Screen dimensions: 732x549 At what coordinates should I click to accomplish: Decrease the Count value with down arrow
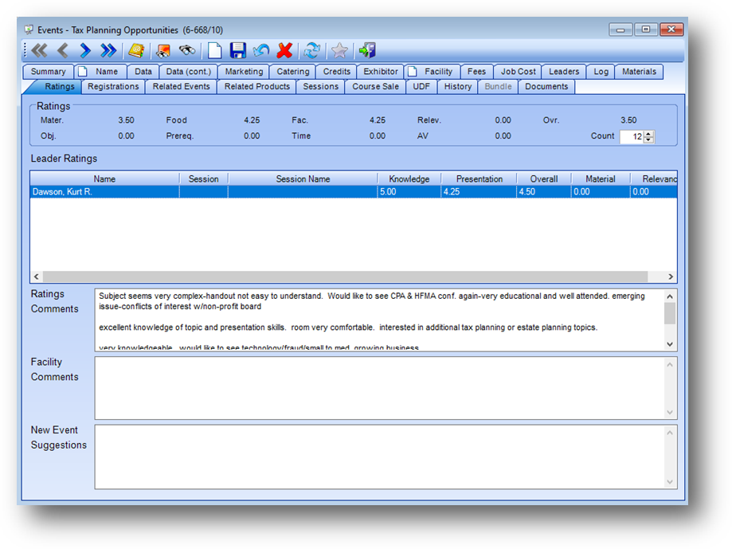coord(648,139)
